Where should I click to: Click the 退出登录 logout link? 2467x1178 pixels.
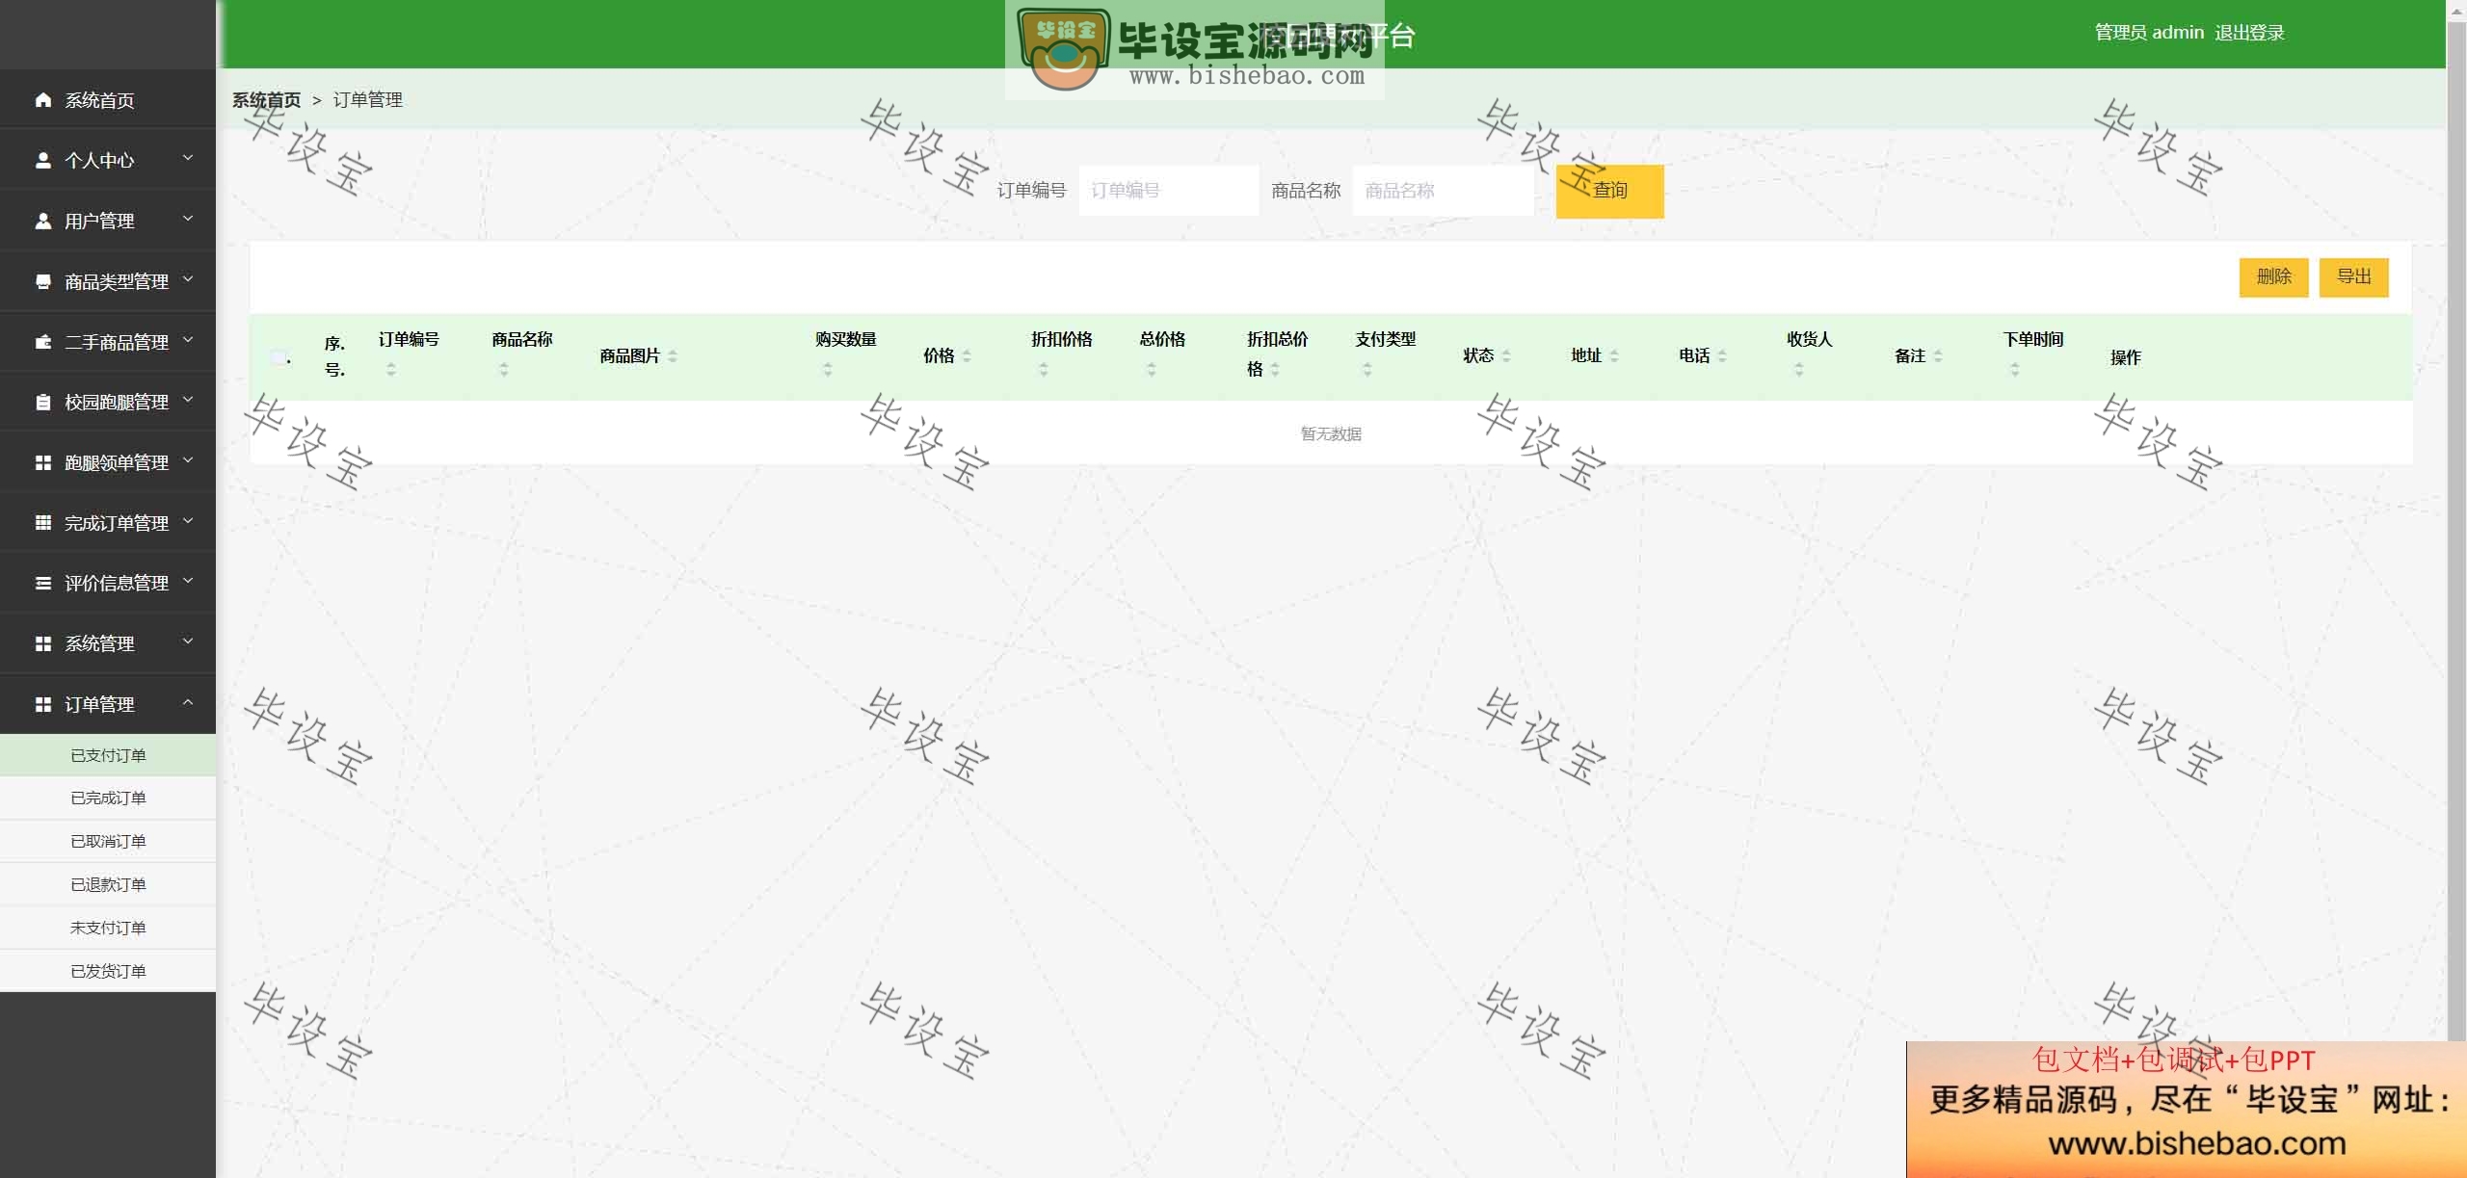point(2249,33)
